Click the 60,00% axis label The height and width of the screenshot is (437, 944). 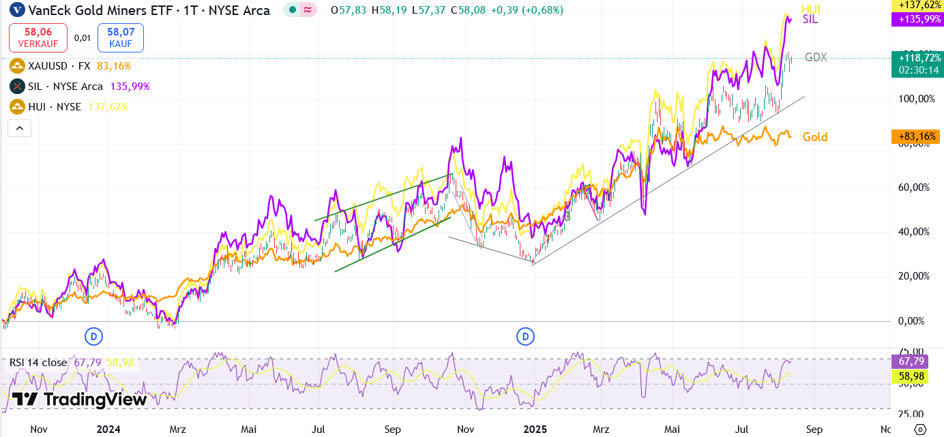[914, 187]
